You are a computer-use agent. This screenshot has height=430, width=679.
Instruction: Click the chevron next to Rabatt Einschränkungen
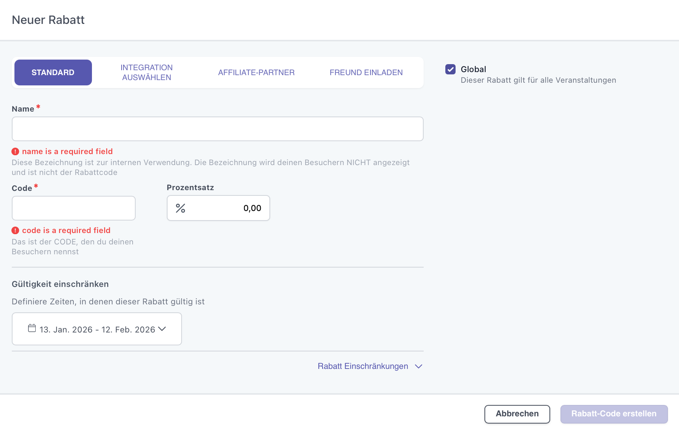[418, 366]
